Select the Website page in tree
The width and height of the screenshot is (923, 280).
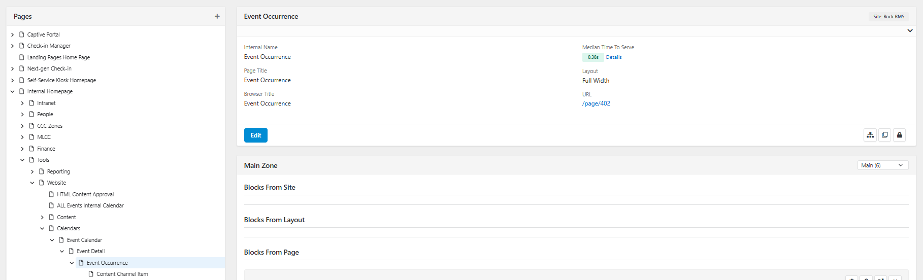[x=56, y=183]
